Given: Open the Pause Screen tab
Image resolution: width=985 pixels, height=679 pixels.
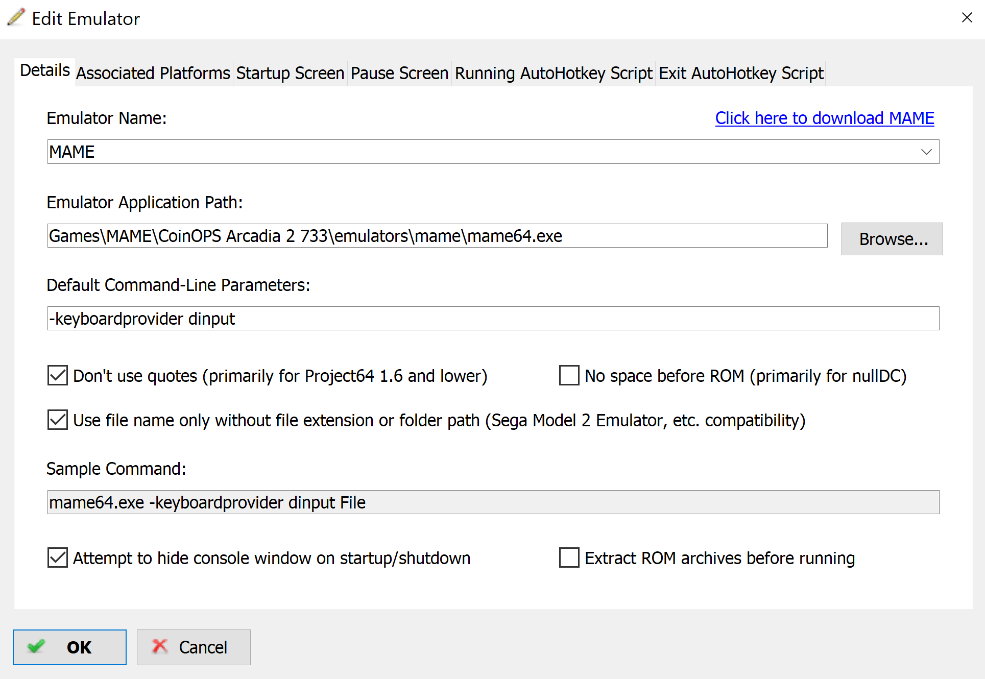Looking at the screenshot, I should point(399,74).
